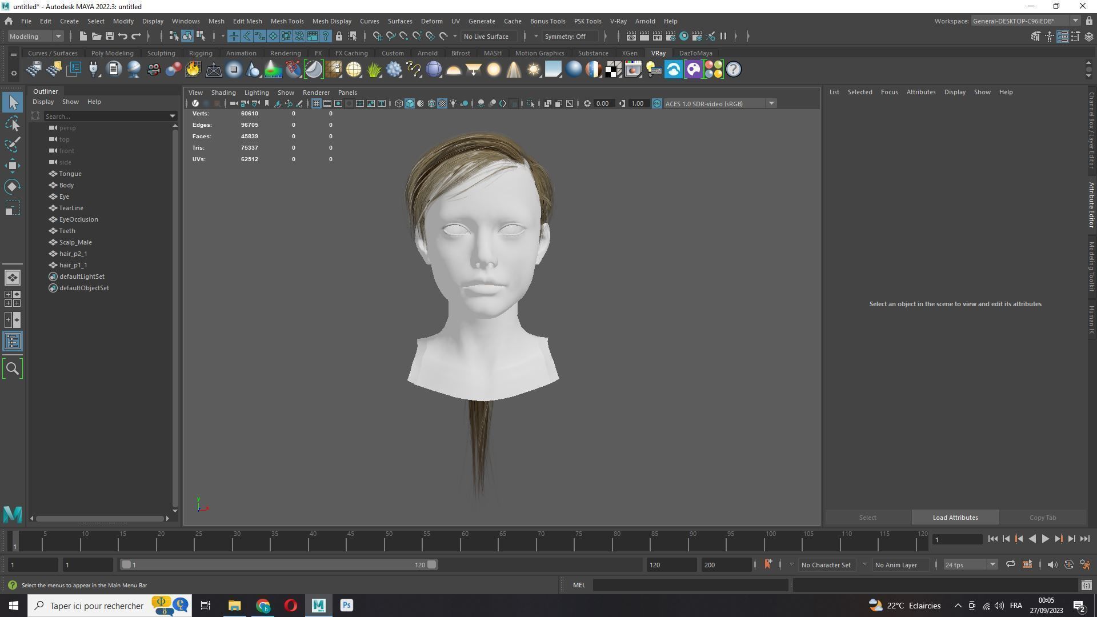Screen dimensions: 1097x617
Task: Open the Render View clapperboard icon
Action: point(631,37)
